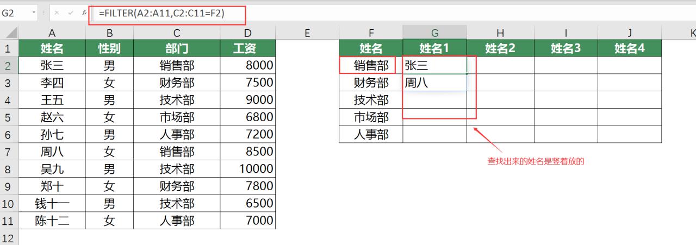The image size is (696, 245).
Task: Select column G header
Action: tap(434, 33)
